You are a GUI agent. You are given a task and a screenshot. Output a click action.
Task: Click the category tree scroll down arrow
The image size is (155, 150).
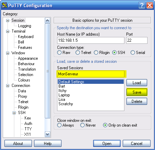[x=48, y=134]
